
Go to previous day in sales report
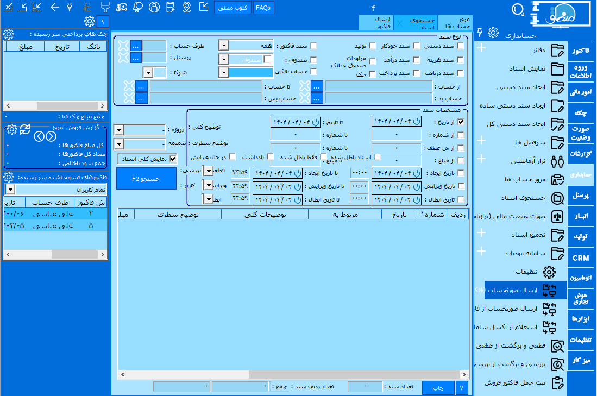coord(39,136)
